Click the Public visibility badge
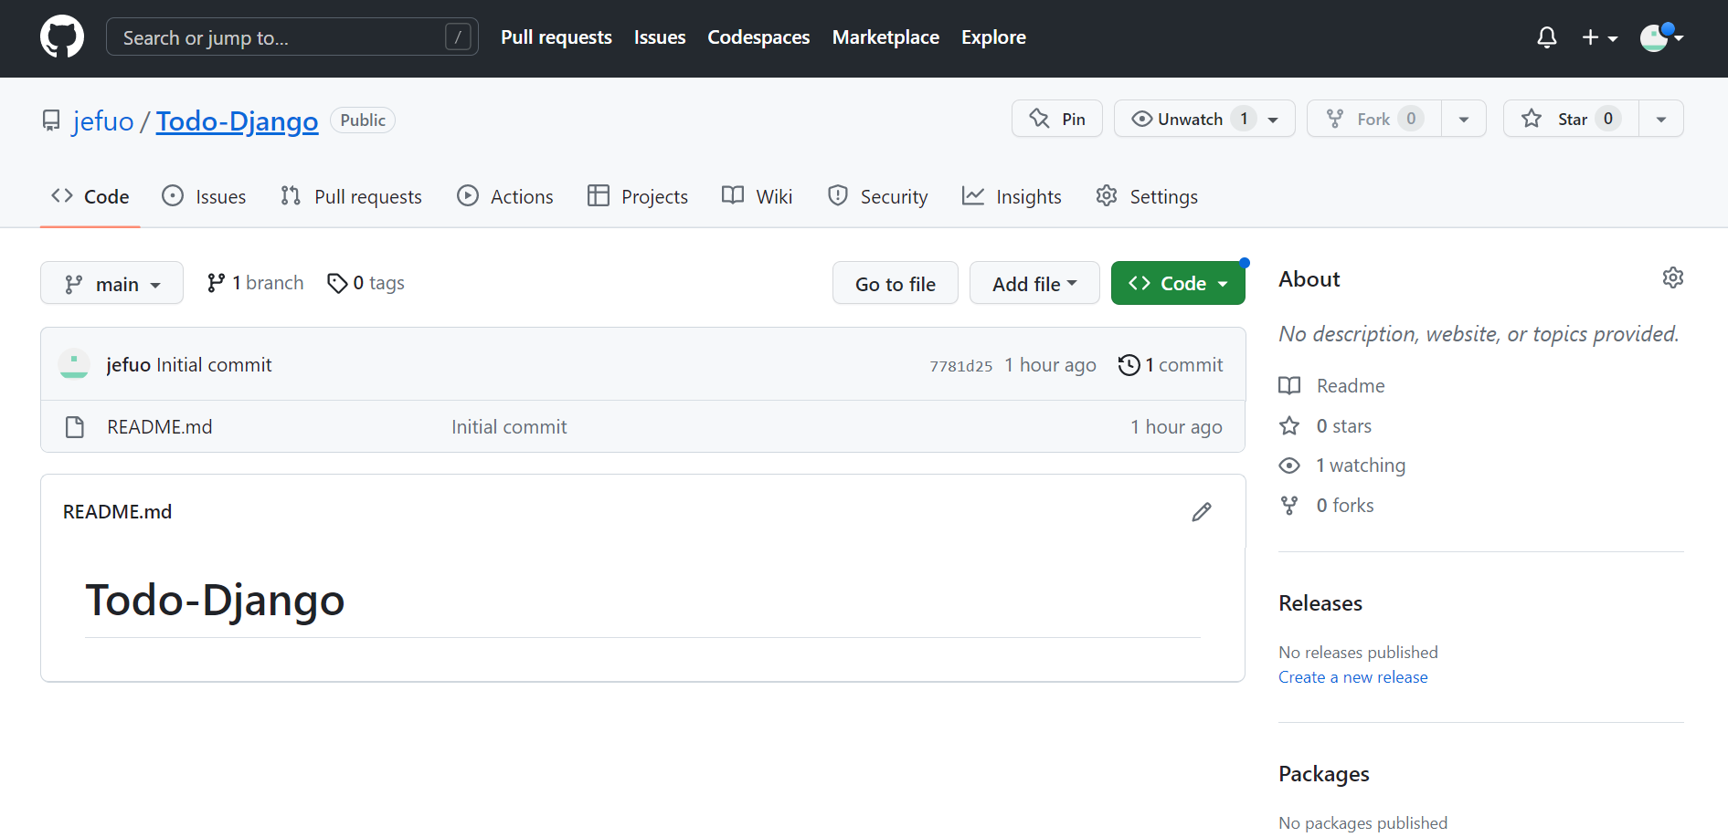The width and height of the screenshot is (1728, 837). pyautogui.click(x=363, y=120)
